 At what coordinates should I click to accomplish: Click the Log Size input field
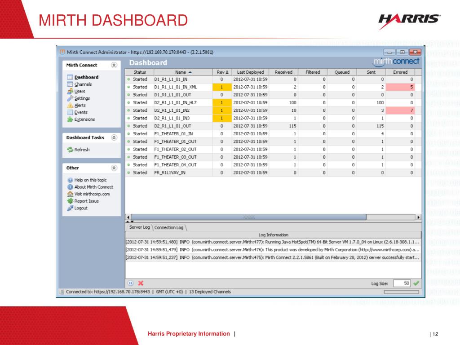pyautogui.click(x=402, y=283)
